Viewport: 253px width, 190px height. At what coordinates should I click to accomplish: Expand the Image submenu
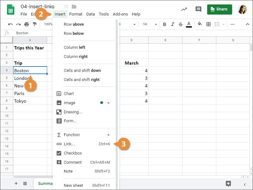[x=109, y=103]
